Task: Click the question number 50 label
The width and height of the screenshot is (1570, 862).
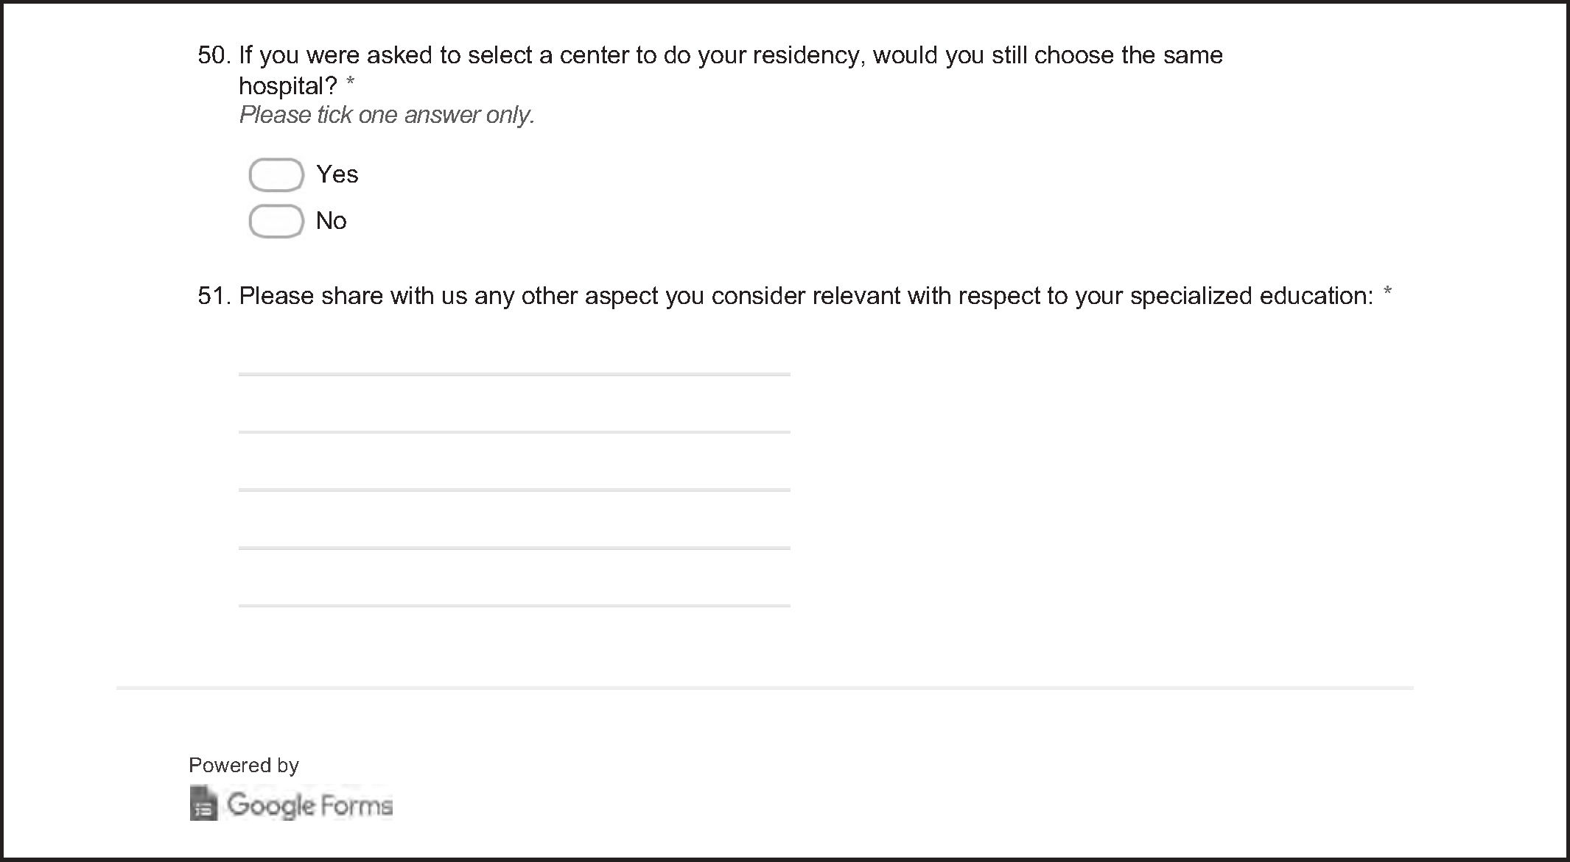Action: [x=214, y=55]
